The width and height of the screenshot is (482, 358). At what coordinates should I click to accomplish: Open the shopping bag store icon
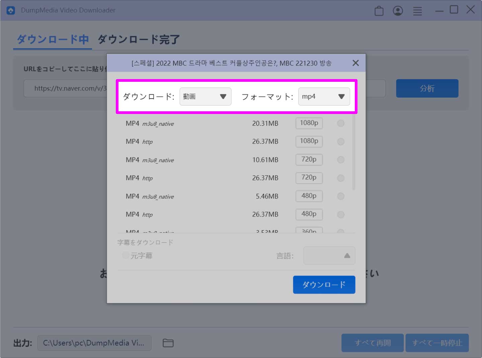tap(379, 11)
